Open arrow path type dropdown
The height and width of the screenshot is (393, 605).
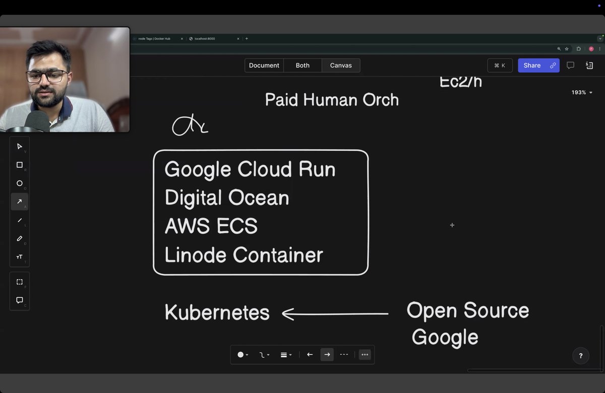click(x=264, y=355)
